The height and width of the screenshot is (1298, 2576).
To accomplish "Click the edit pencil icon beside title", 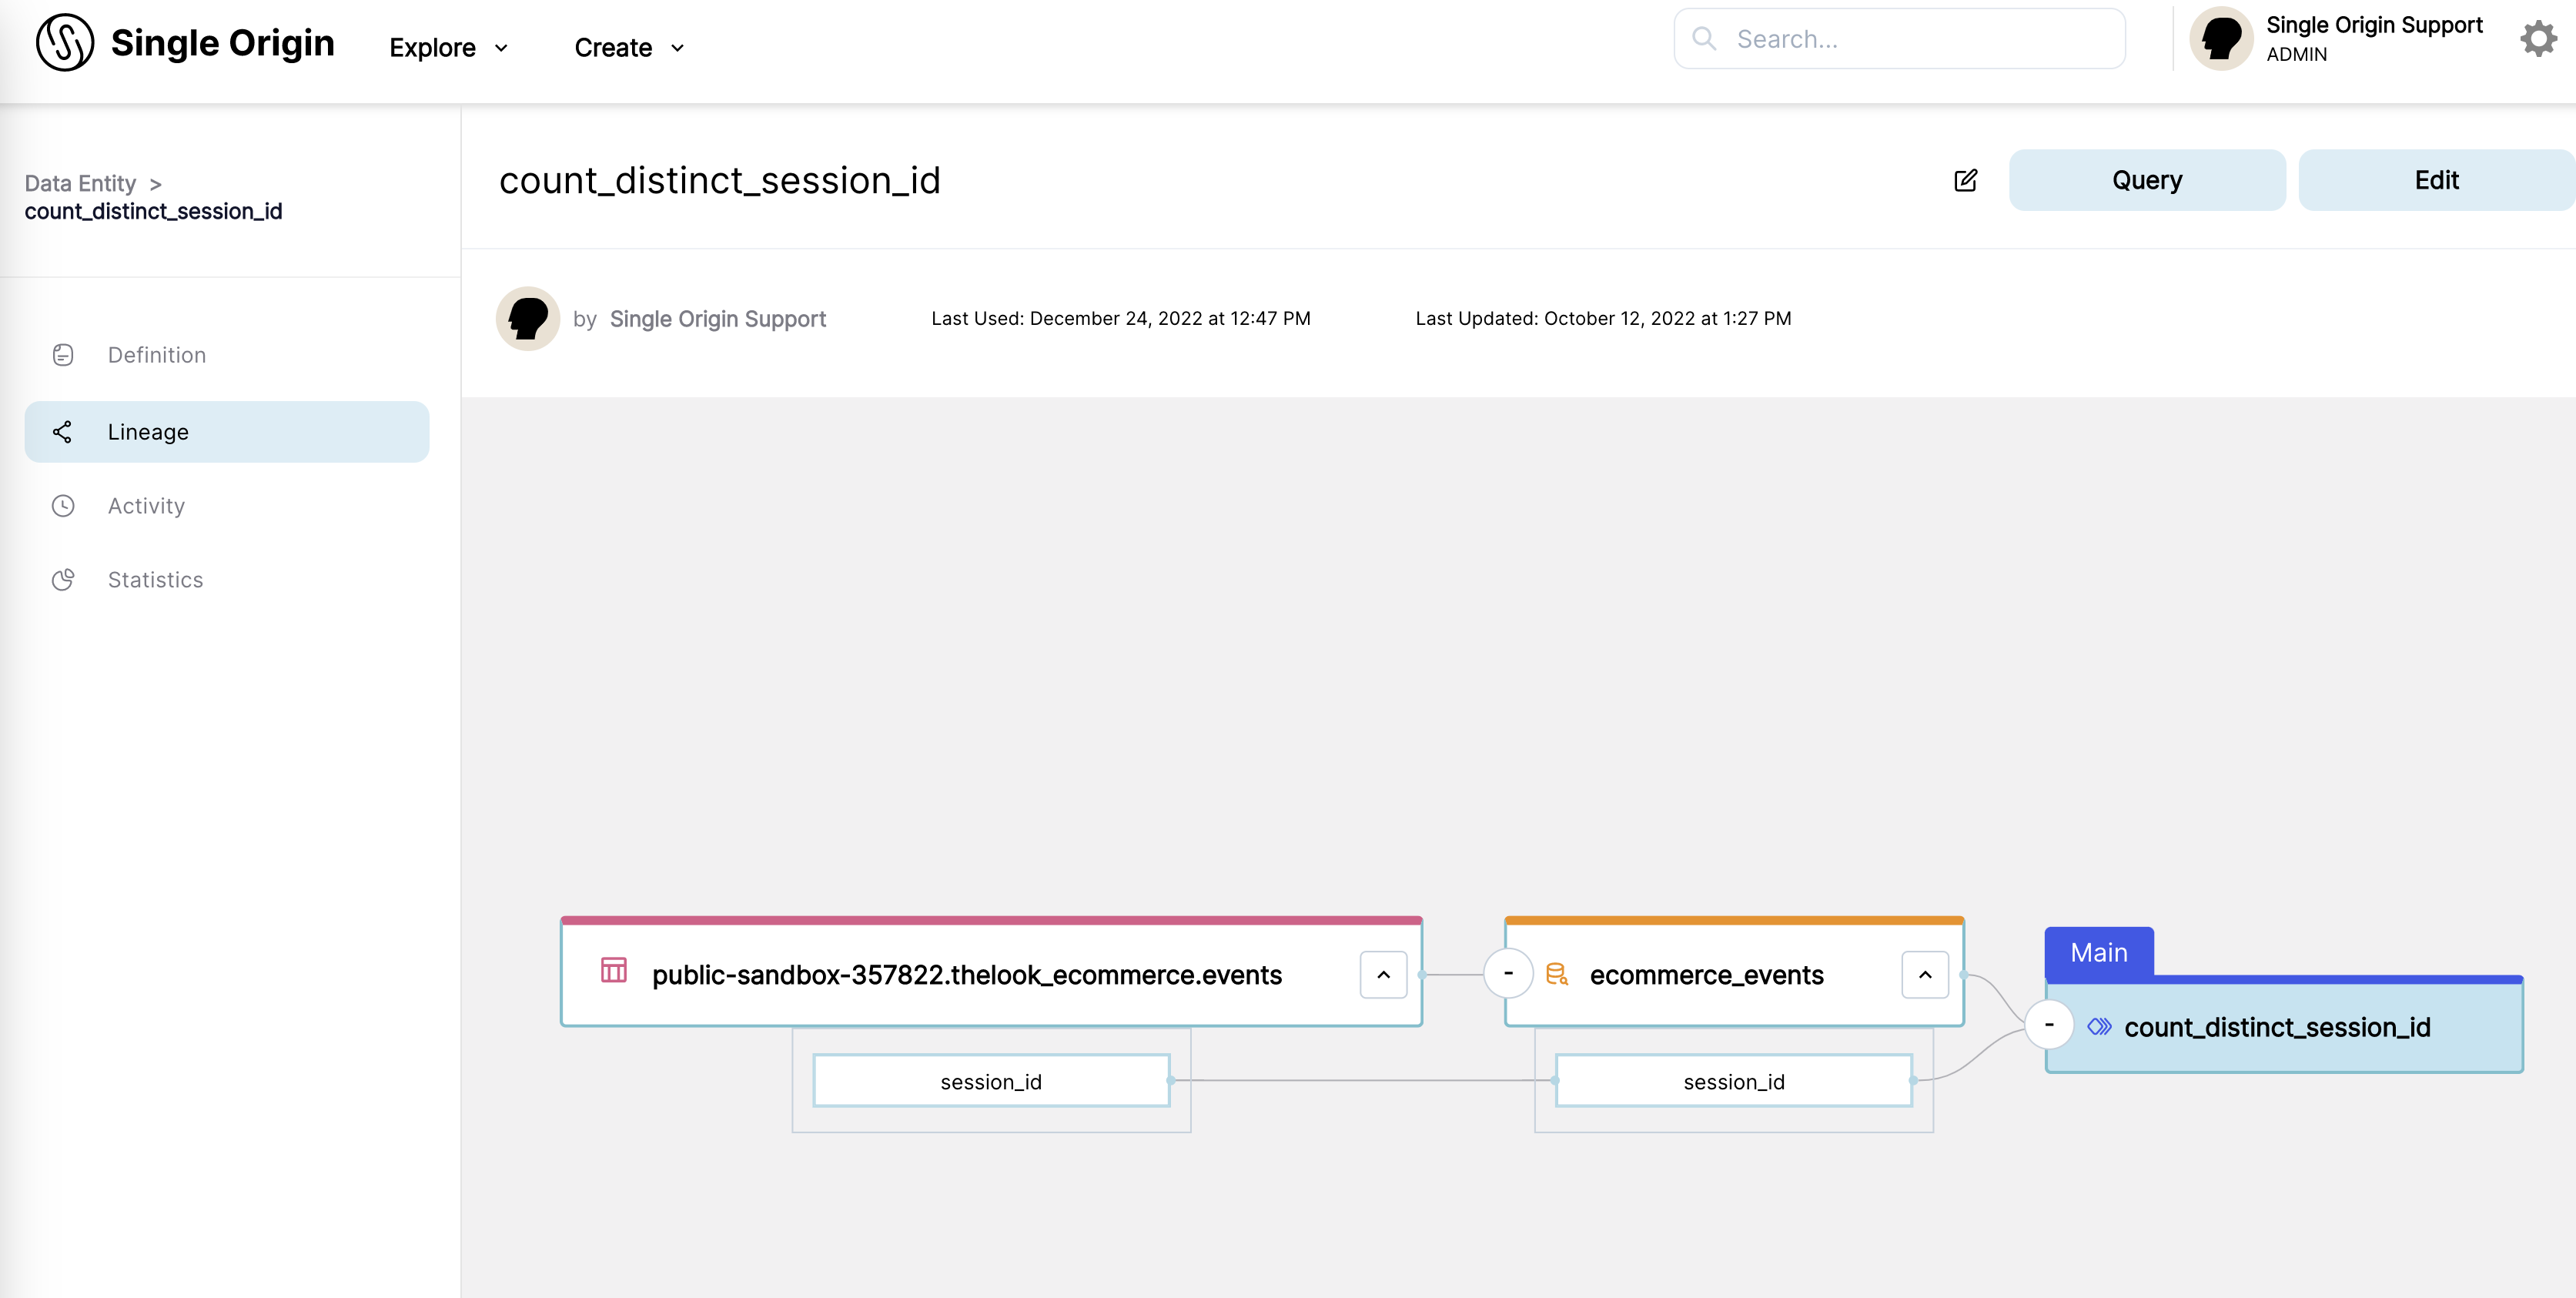I will click(1965, 180).
